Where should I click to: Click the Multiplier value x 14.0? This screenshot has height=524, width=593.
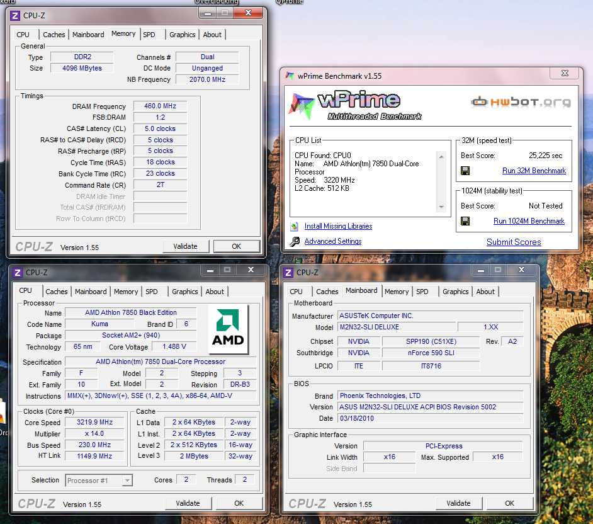94,433
